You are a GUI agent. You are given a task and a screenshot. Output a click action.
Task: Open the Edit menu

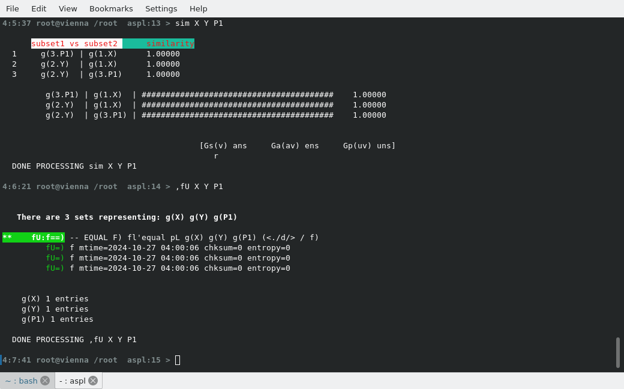39,8
